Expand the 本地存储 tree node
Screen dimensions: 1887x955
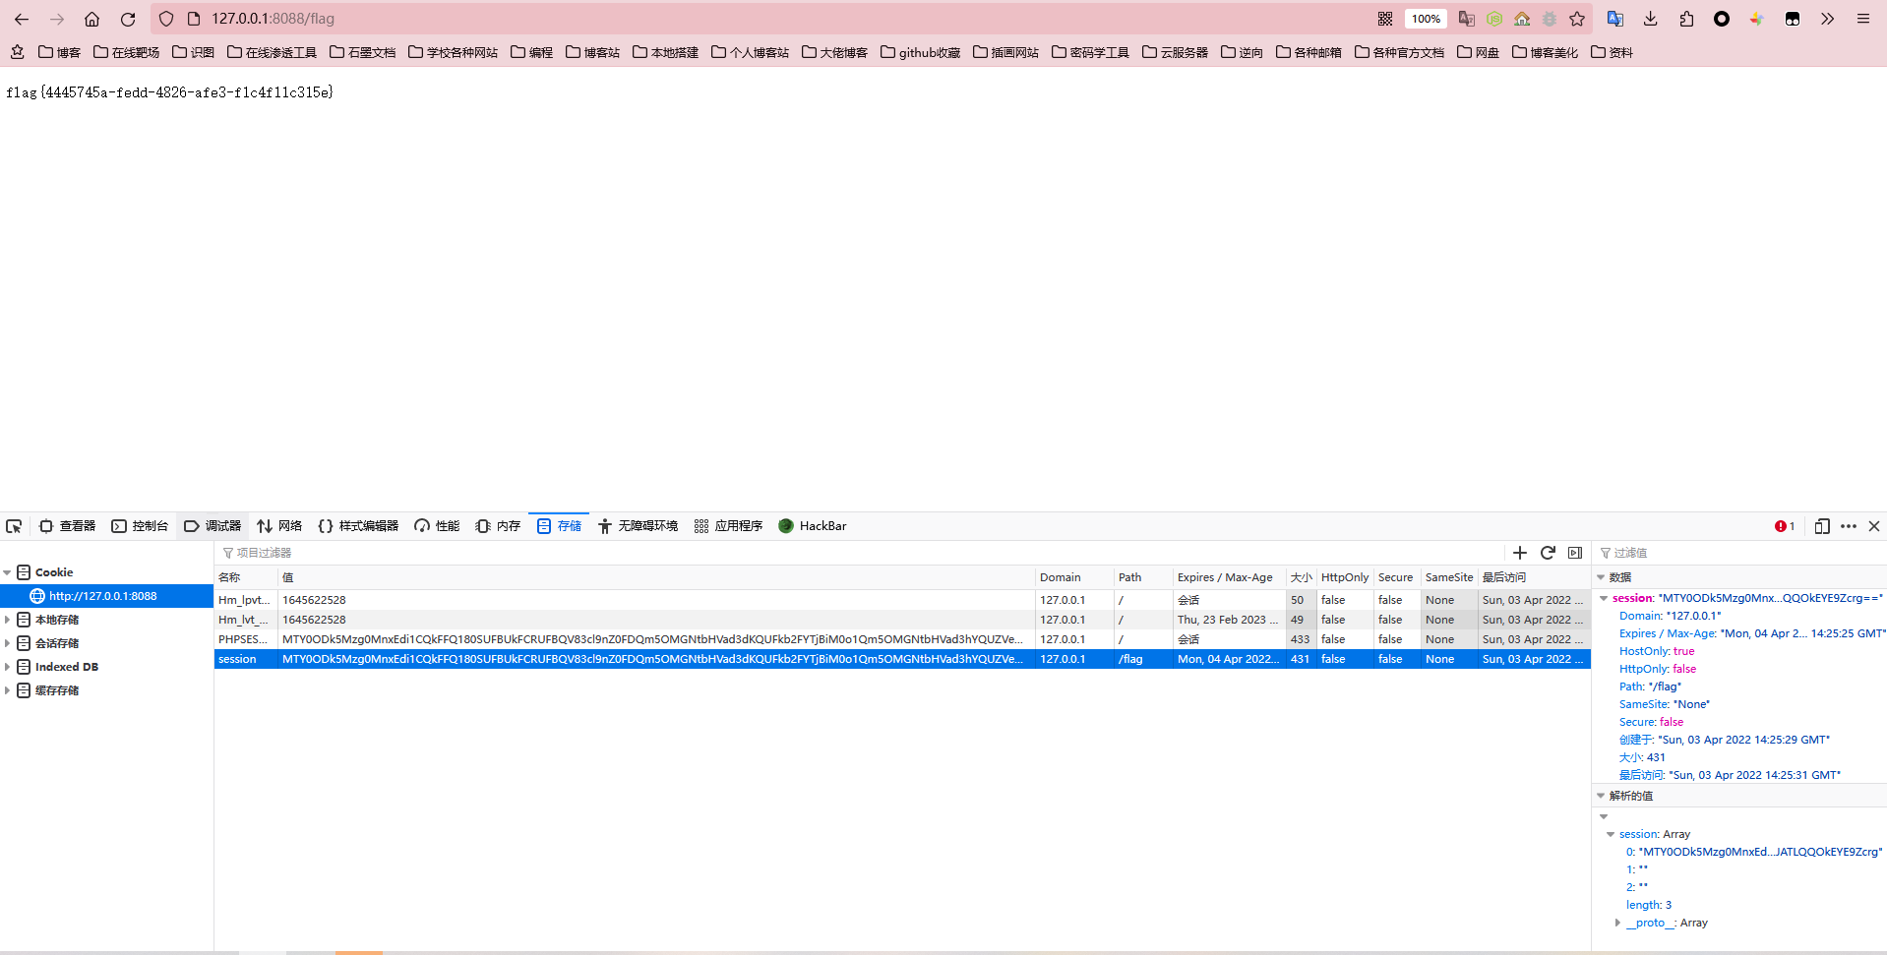pos(8,620)
